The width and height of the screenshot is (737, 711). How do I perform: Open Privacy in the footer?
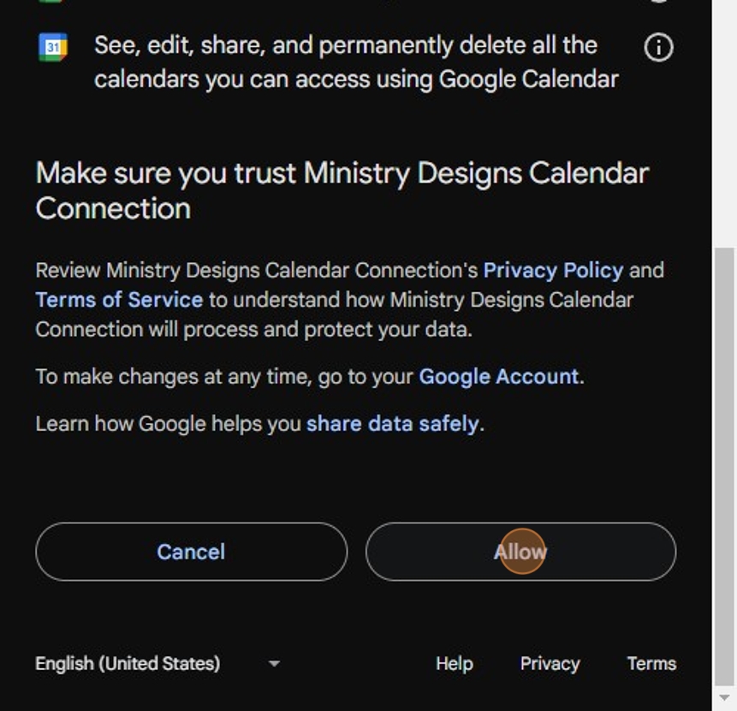pos(550,664)
